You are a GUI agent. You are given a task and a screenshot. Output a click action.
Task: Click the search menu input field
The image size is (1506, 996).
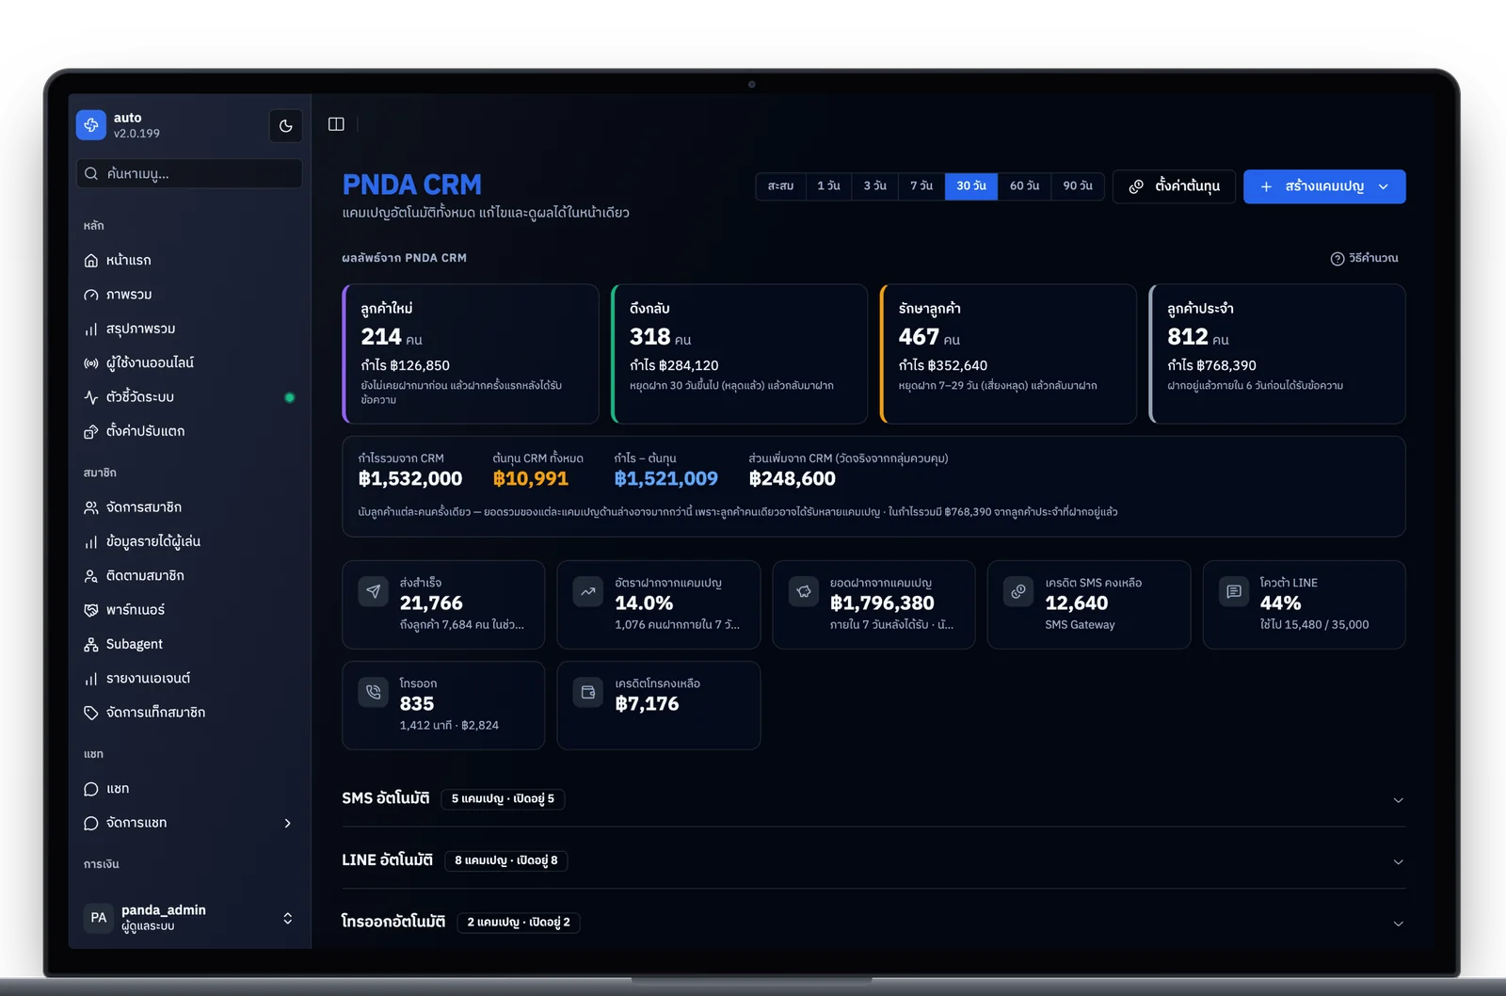point(189,173)
